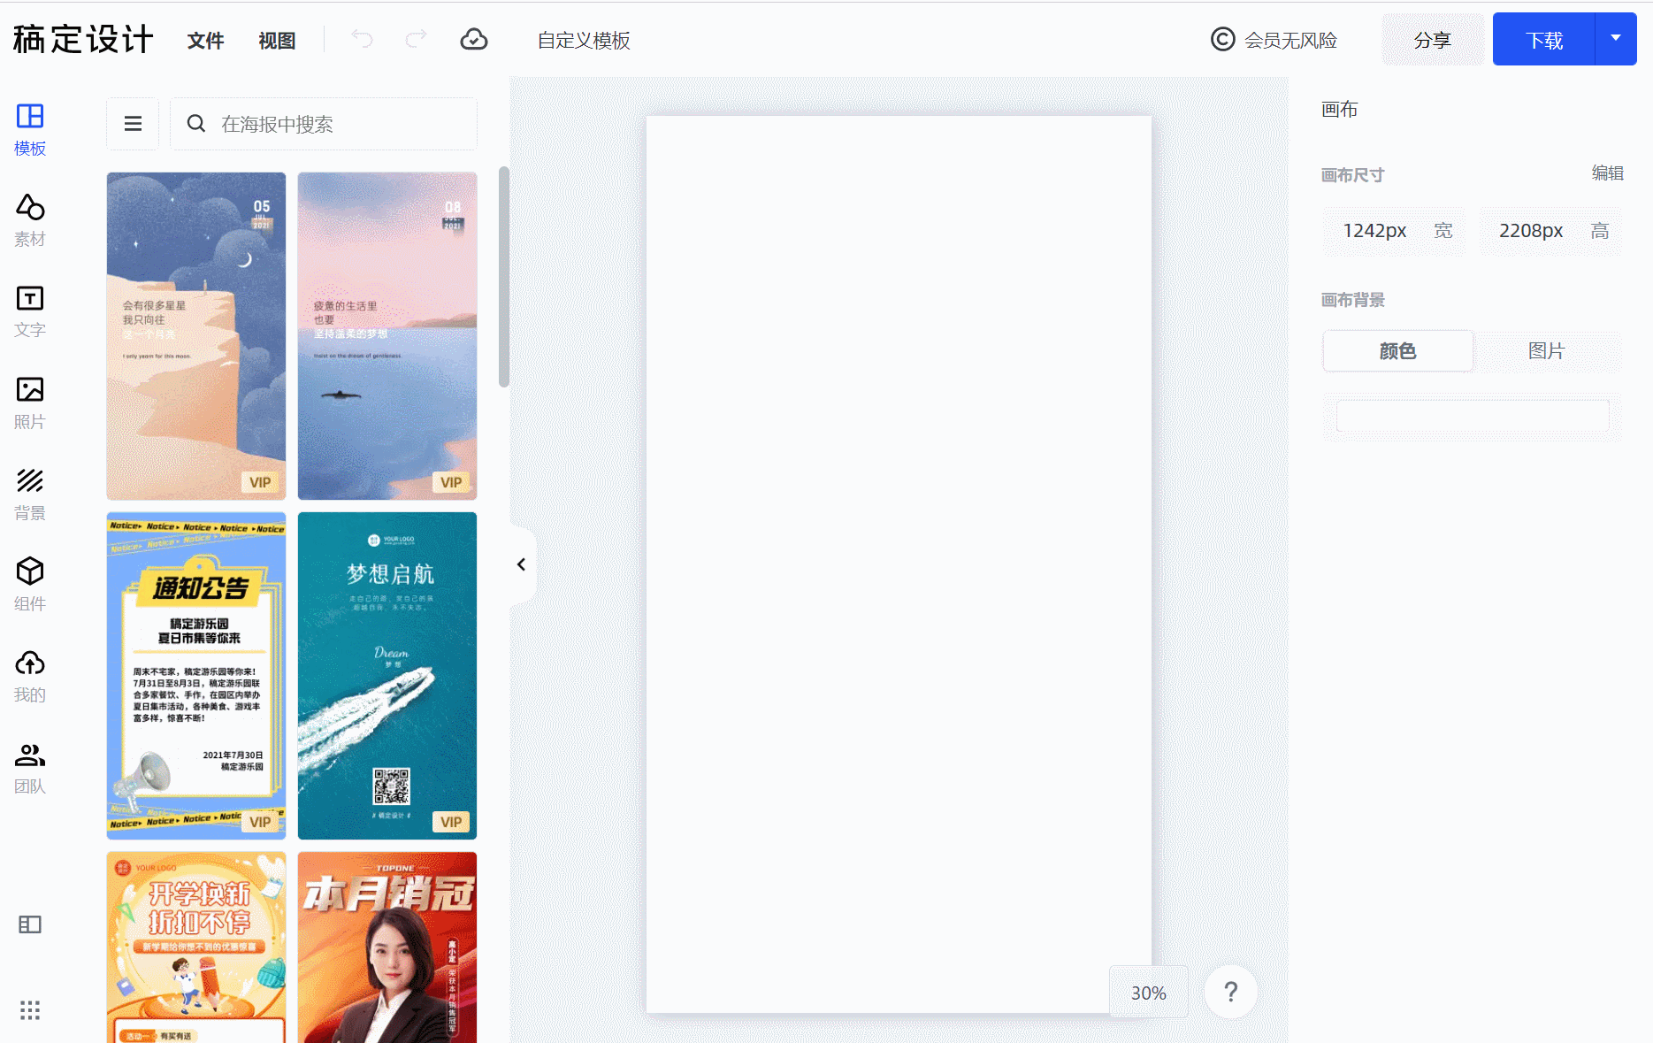This screenshot has width=1653, height=1043.
Task: Click the 稿定设计 logo
Action: click(83, 40)
